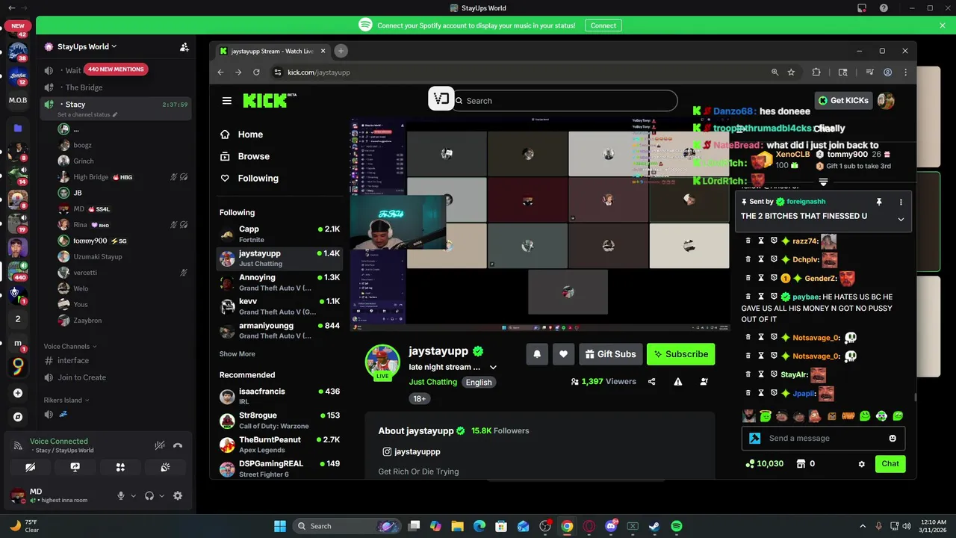The image size is (956, 538).
Task: Collapse Rikers Island category
Action: tap(66, 400)
